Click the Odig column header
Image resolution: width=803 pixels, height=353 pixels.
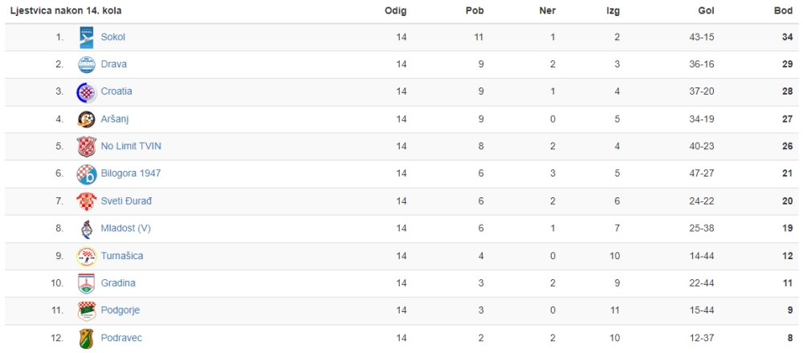point(395,10)
